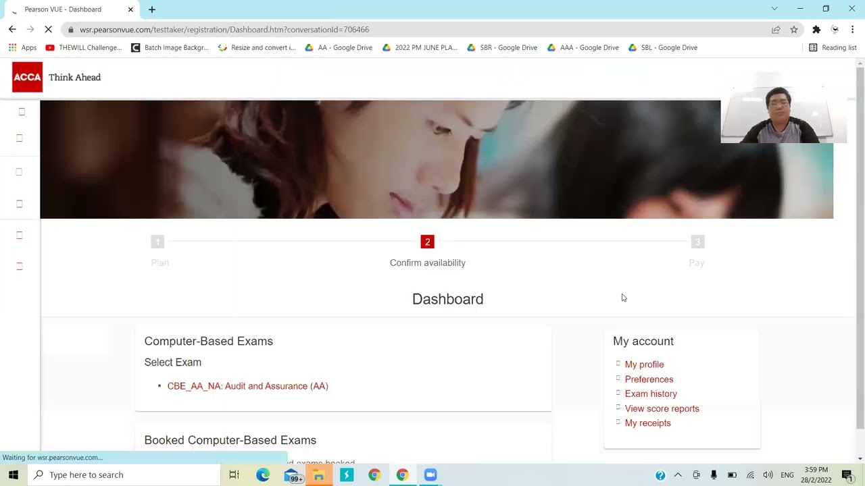Screen dimensions: 865x486
Task: Click the Meet Now tray icon
Action: 696,475
